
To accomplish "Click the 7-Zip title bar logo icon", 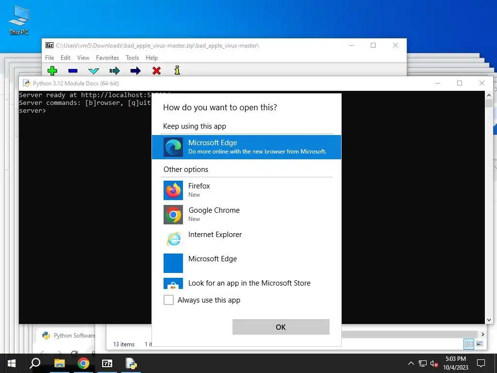I will tap(50, 45).
